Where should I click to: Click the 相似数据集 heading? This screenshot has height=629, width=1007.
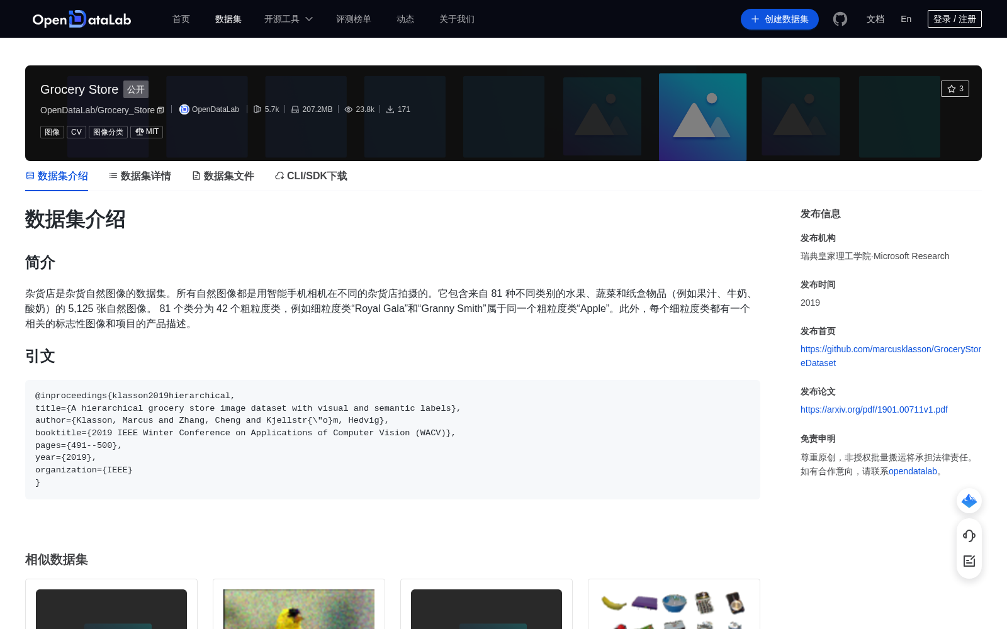57,560
